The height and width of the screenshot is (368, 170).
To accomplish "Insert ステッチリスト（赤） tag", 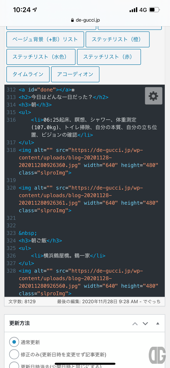I will 109,57.
